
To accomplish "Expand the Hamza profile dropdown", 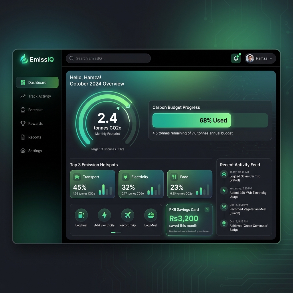I will coord(270,58).
